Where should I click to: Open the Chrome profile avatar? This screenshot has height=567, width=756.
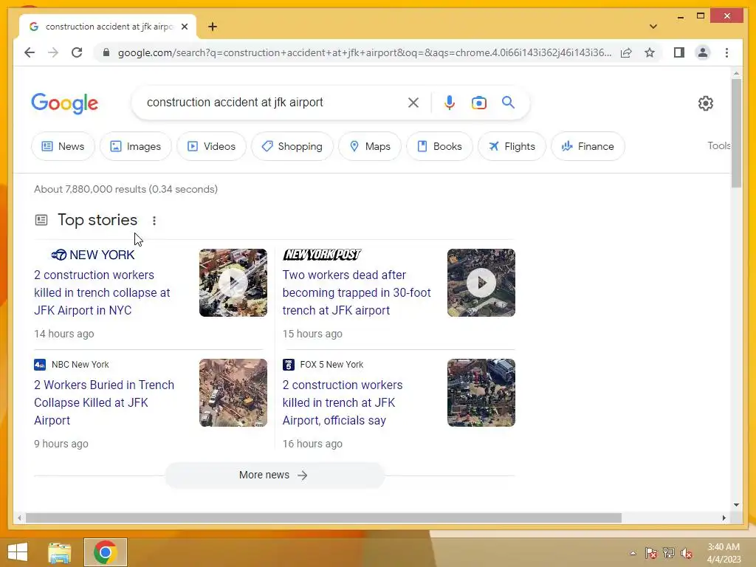coord(703,52)
